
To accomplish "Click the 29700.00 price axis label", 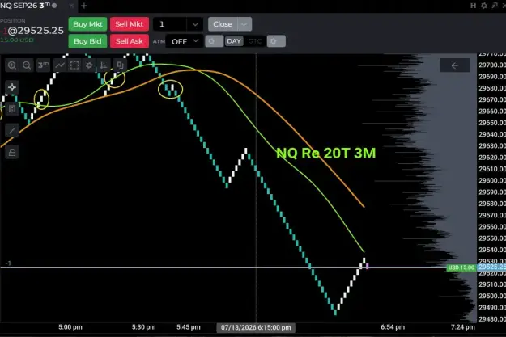I will 492,65.
